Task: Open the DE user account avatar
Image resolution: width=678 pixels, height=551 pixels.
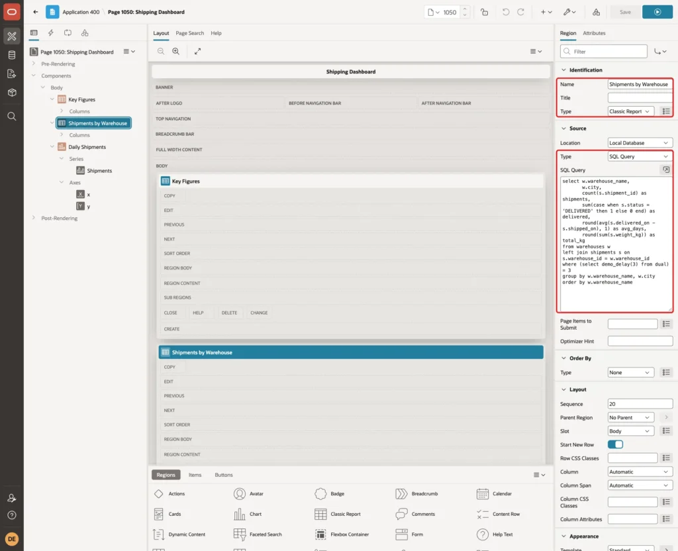Action: [12, 539]
